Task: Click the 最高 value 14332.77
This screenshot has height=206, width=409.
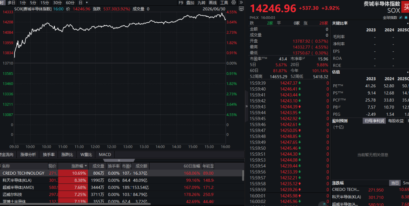Action: coord(301,47)
